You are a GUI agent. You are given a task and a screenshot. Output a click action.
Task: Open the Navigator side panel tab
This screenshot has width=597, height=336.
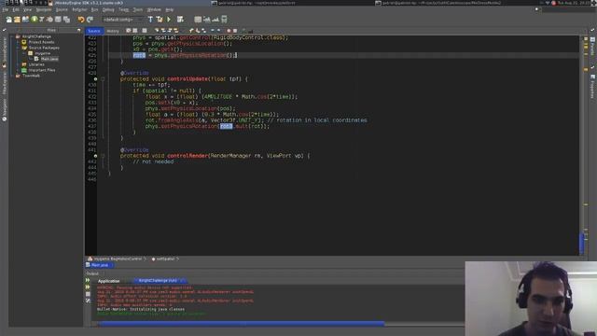tap(4, 110)
